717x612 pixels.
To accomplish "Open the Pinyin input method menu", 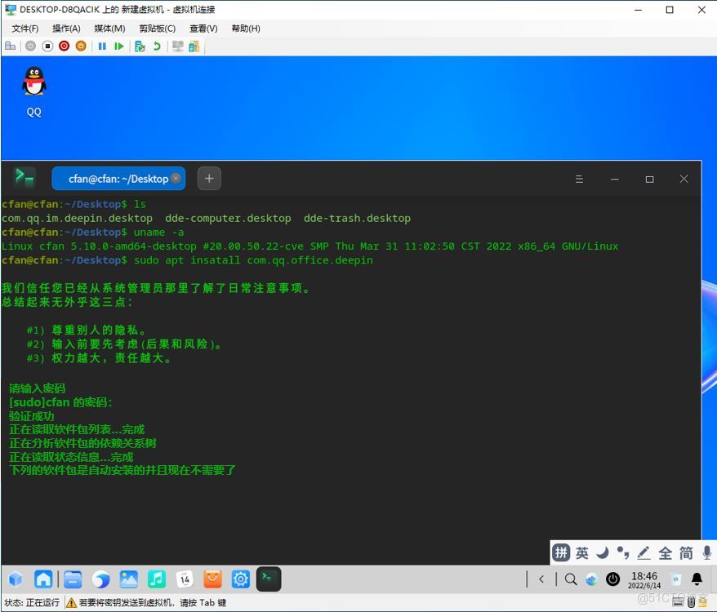I will pyautogui.click(x=561, y=552).
